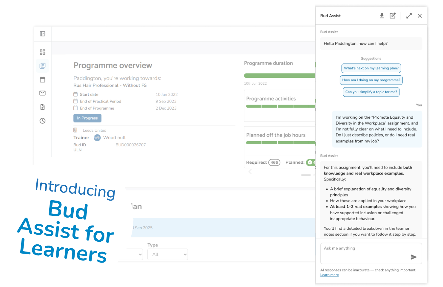This screenshot has width=443, height=287.
Task: Toggle the sidebar collapse icon
Action: click(42, 34)
